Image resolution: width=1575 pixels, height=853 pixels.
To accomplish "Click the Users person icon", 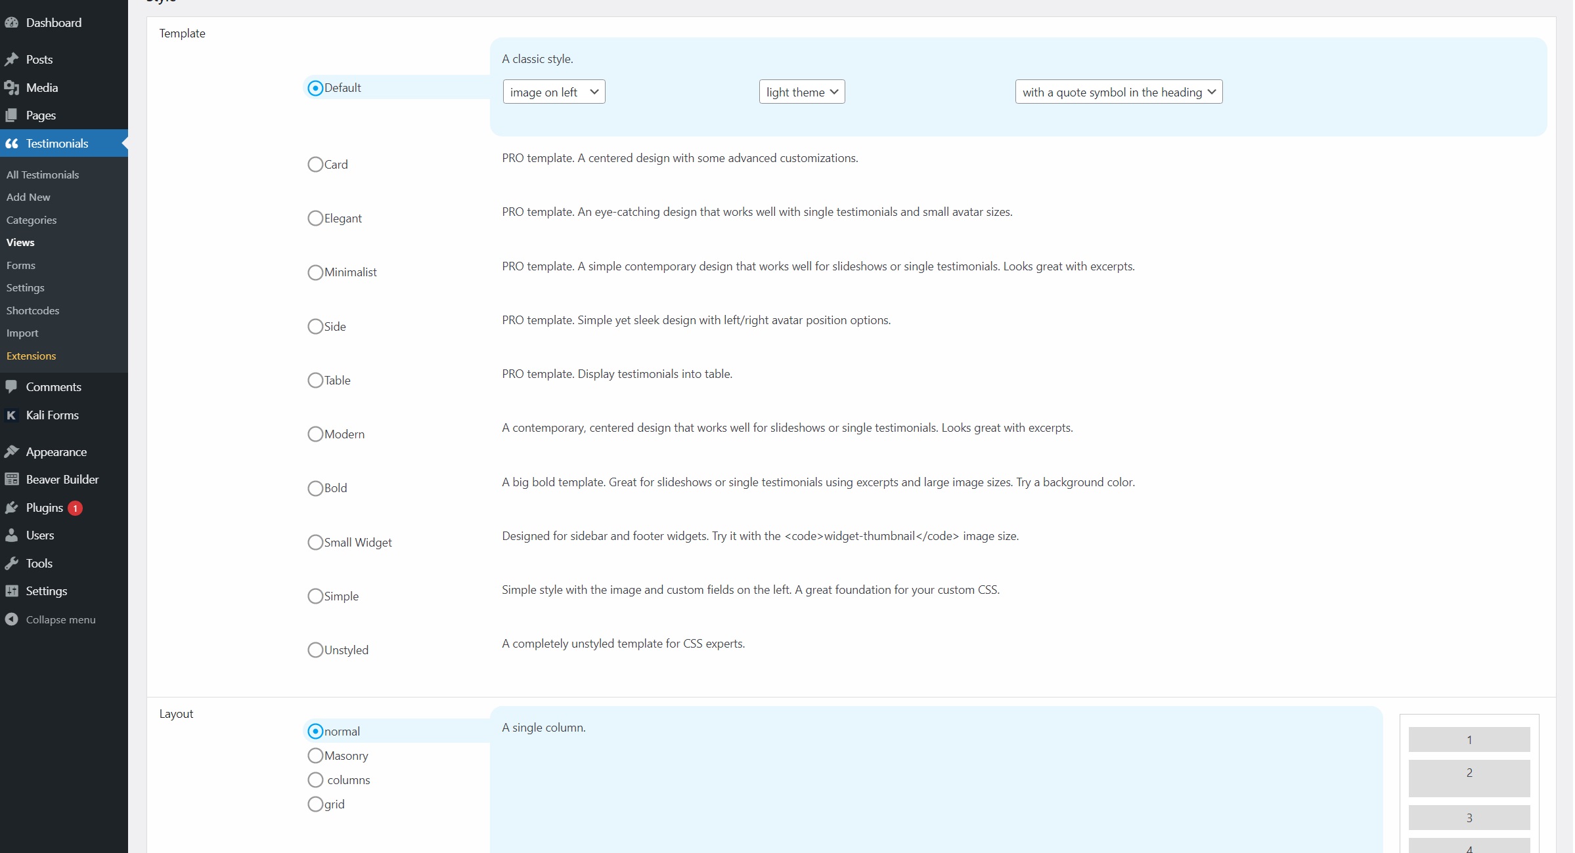I will coord(11,535).
